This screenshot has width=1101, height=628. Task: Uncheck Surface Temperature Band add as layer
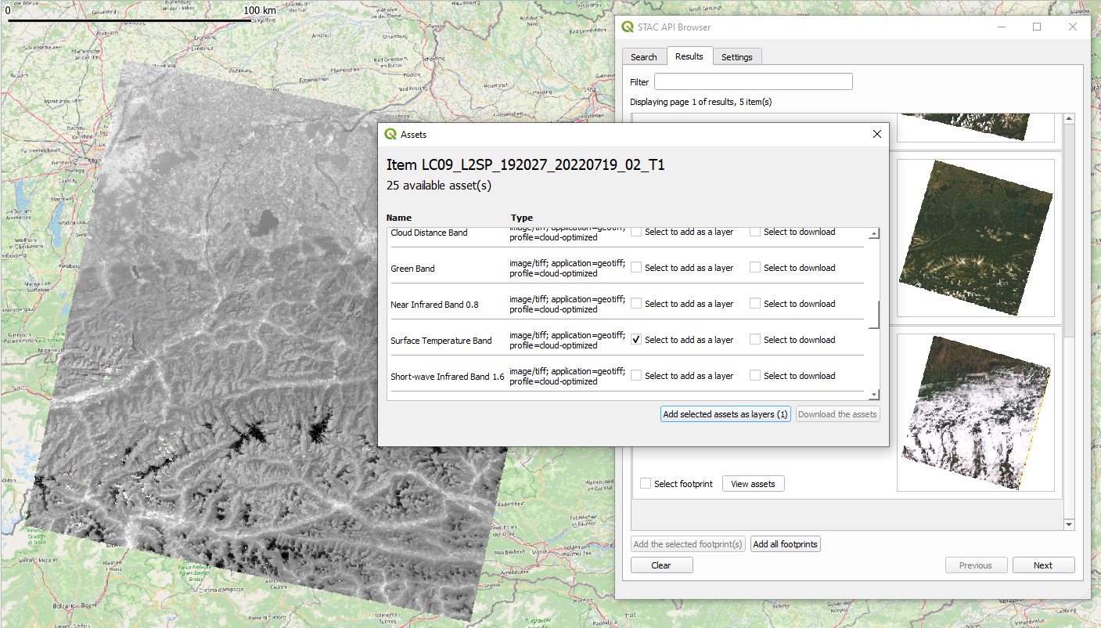[x=636, y=340]
